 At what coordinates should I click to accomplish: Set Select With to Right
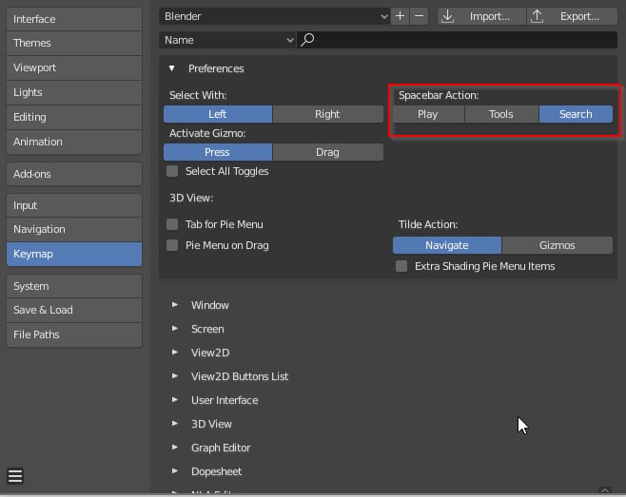[x=328, y=114]
